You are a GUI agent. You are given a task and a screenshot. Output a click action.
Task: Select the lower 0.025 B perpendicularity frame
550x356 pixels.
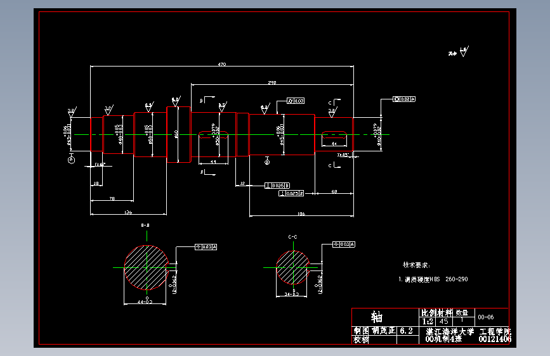(291, 193)
